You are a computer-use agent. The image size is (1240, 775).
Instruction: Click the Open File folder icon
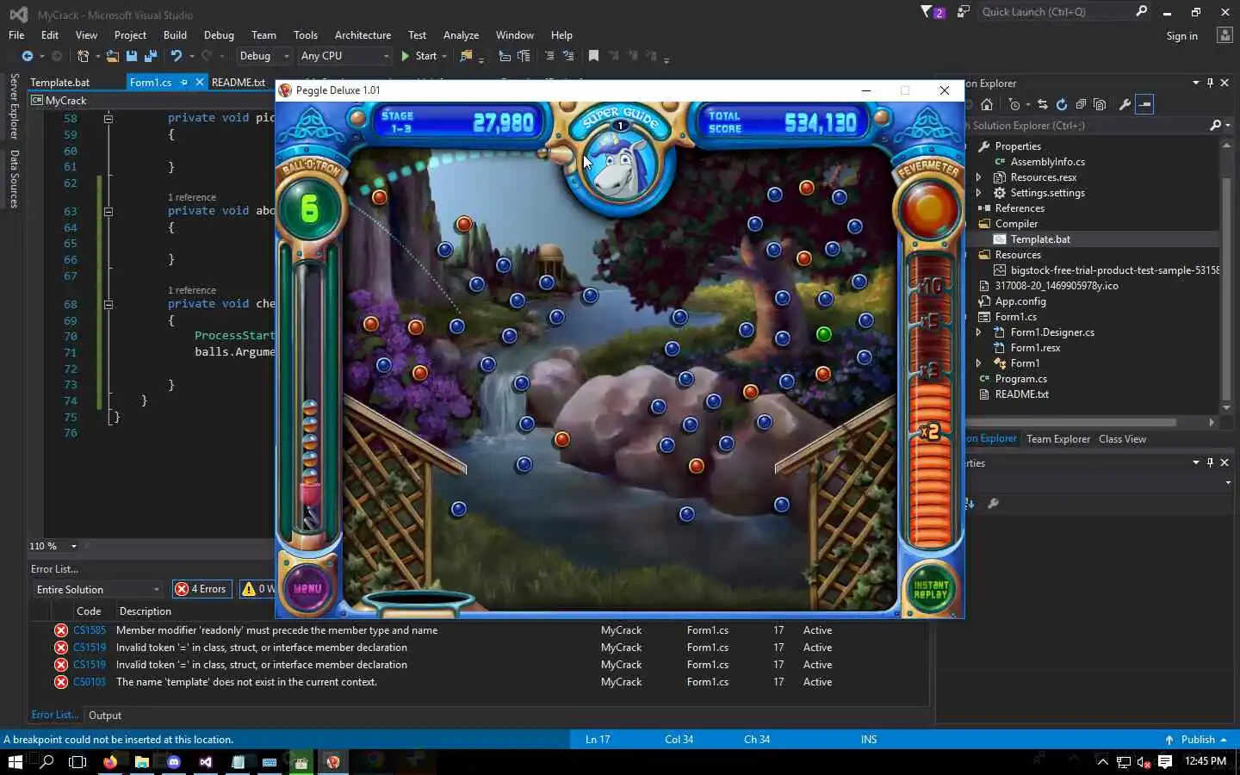(112, 56)
